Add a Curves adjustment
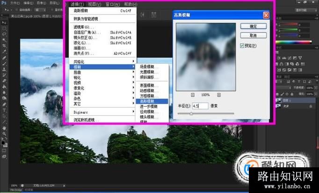This screenshot has width=319, height=193. (290, 58)
